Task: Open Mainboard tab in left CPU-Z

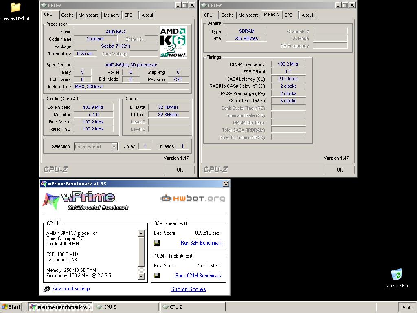Action: click(89, 15)
